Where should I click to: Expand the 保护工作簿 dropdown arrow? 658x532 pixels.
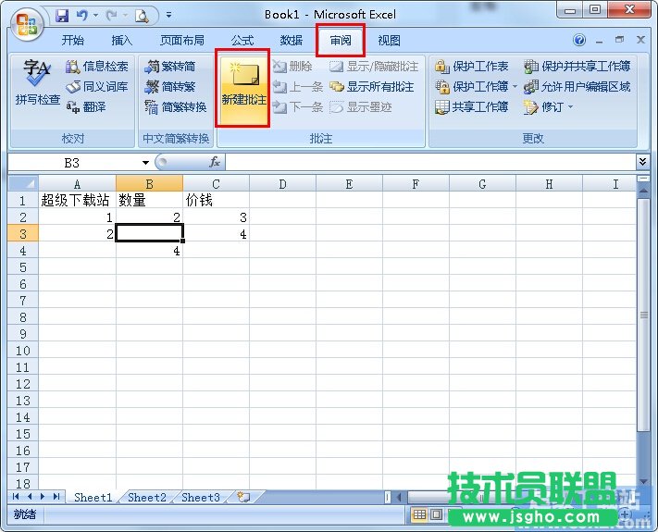[x=515, y=87]
